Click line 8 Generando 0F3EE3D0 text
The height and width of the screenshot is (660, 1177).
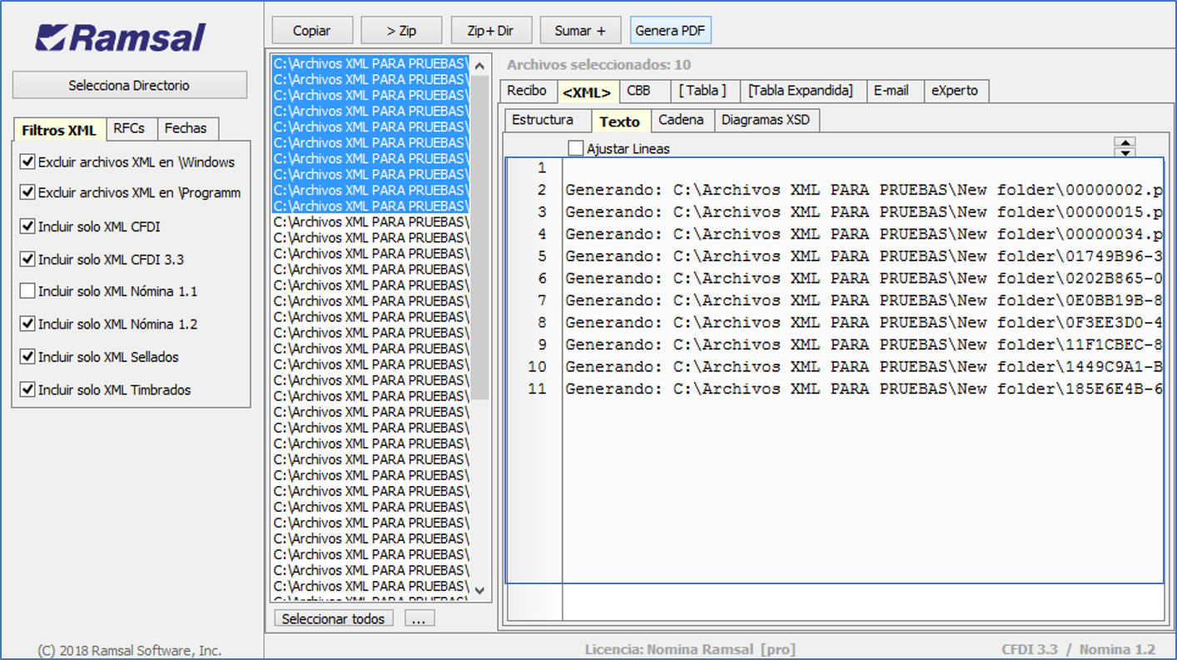(864, 322)
